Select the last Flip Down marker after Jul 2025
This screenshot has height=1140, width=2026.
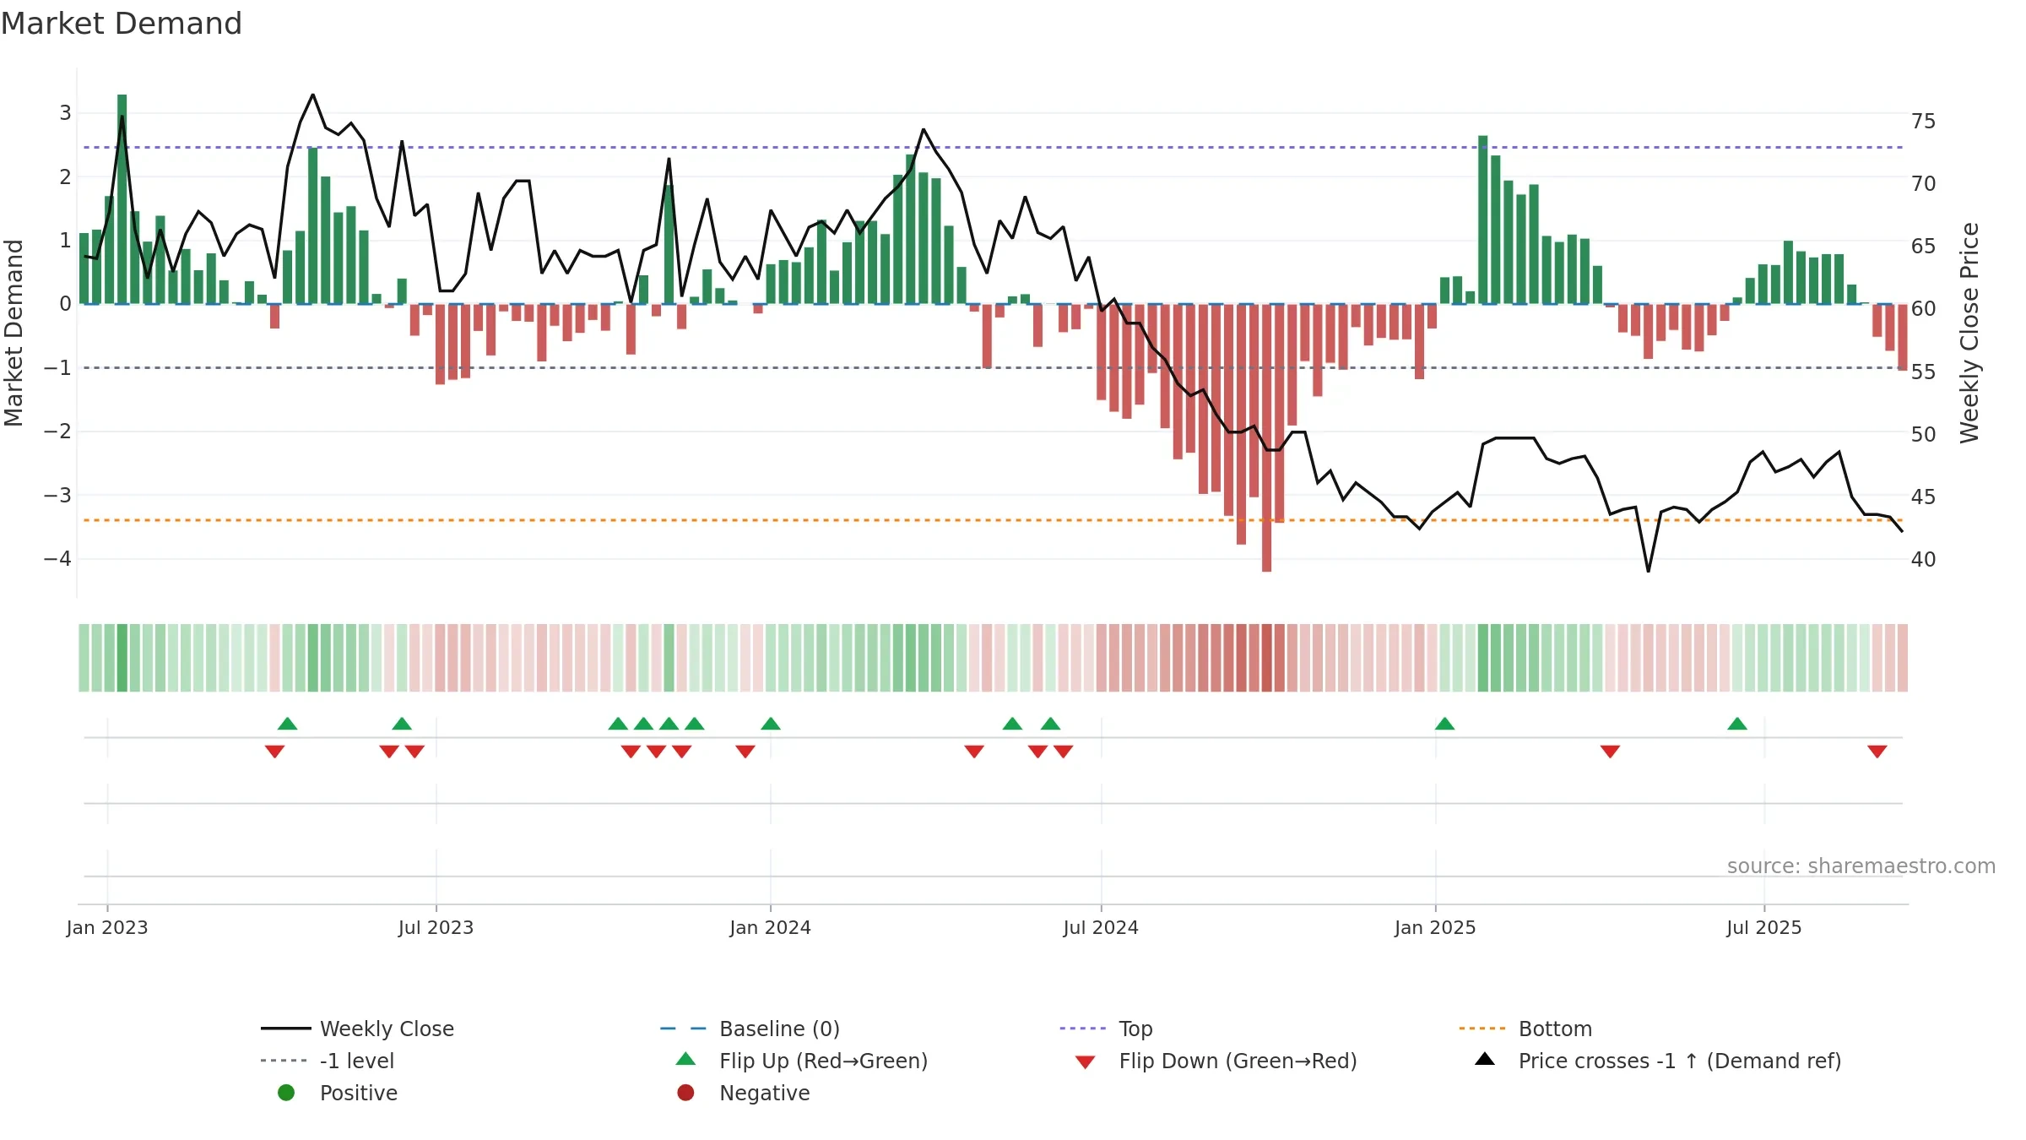click(1877, 752)
